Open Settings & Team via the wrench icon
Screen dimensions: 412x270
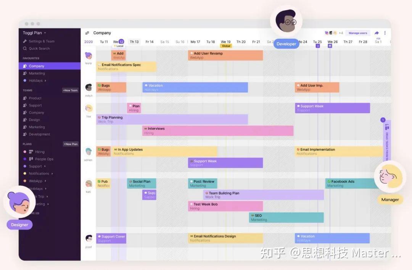pos(25,41)
